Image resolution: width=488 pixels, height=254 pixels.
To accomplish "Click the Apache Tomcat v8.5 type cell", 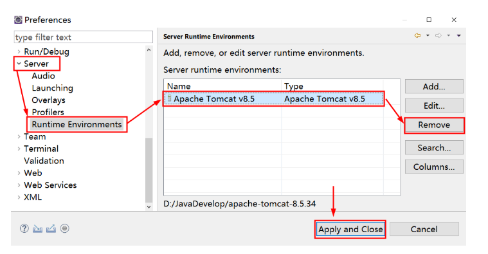I will click(332, 98).
